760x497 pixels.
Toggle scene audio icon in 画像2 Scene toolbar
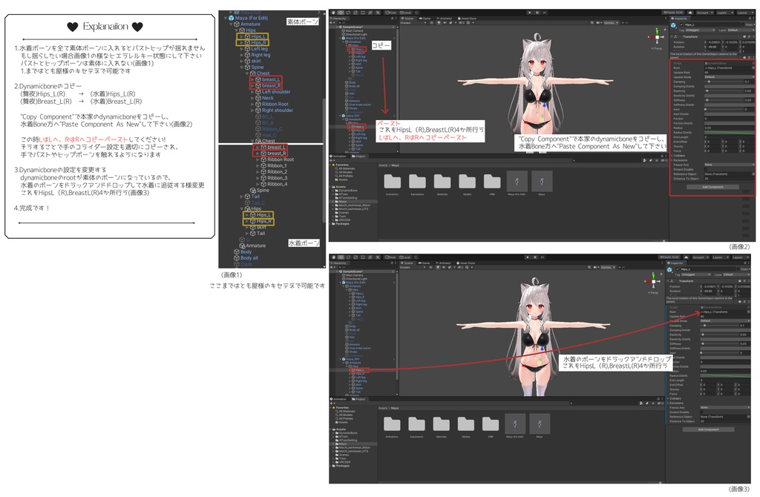pyautogui.click(x=445, y=23)
